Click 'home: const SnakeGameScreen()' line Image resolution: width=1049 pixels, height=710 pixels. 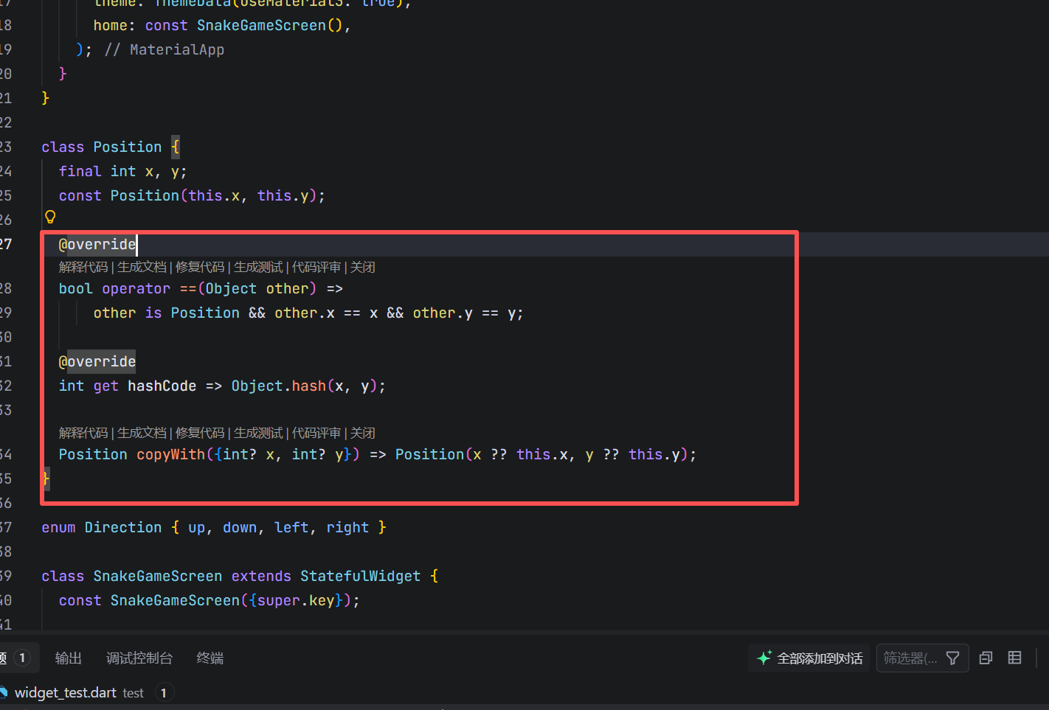(x=222, y=25)
